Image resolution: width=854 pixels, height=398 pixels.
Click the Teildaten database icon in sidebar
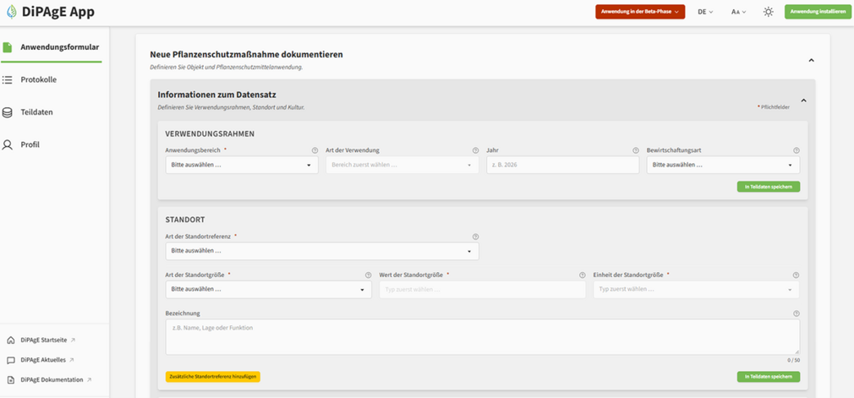click(x=7, y=112)
